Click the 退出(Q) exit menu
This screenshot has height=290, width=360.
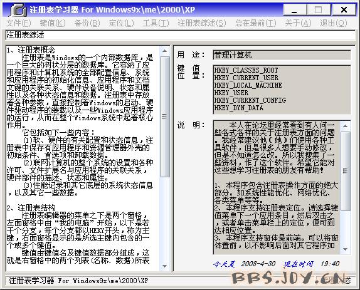click(334, 23)
